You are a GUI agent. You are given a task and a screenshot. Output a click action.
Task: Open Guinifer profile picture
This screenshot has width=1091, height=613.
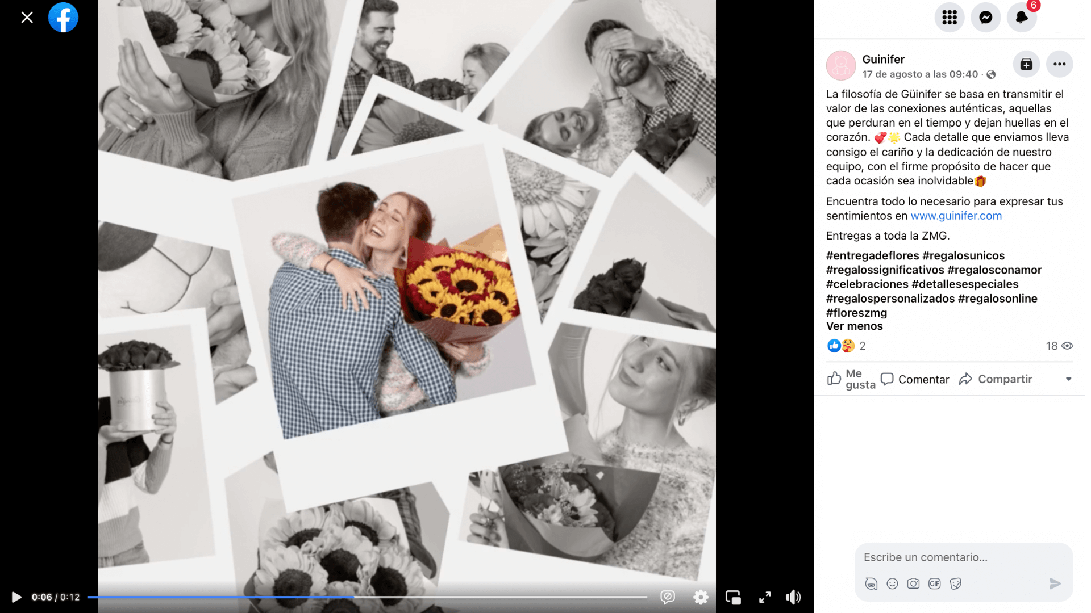click(841, 66)
